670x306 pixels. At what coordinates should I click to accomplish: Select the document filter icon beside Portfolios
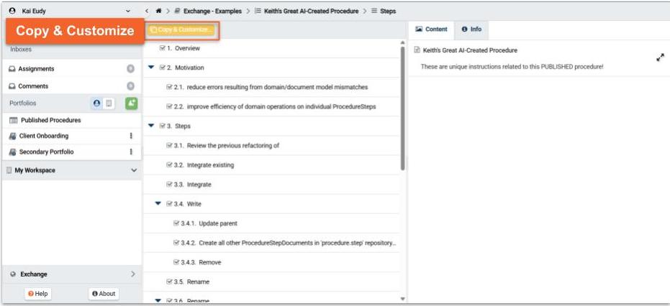point(109,103)
